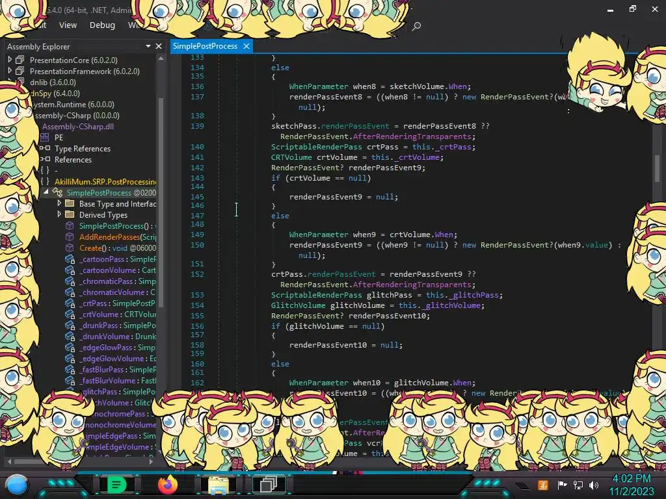
Task: Expand the PresentationFramework (6.0.2.0) node
Action: coord(10,71)
